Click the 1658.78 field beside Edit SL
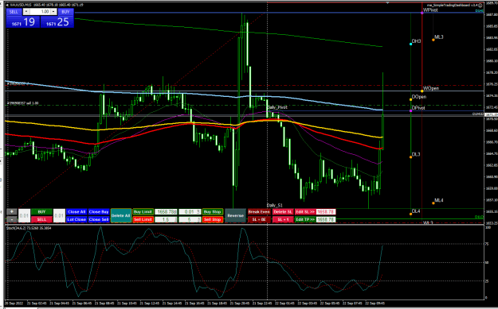498x309 pixels. tap(326, 212)
